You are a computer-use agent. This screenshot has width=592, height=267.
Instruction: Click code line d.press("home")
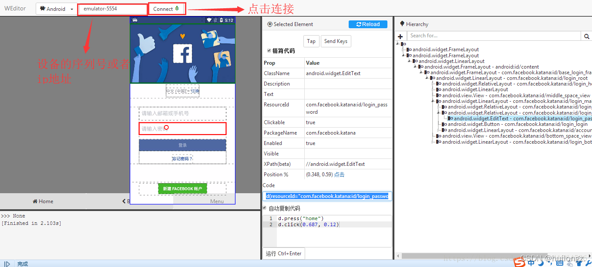(x=301, y=218)
